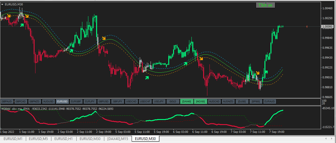Select the AUDCAD symbol button
Screen dimensions: 336x143
point(214,101)
